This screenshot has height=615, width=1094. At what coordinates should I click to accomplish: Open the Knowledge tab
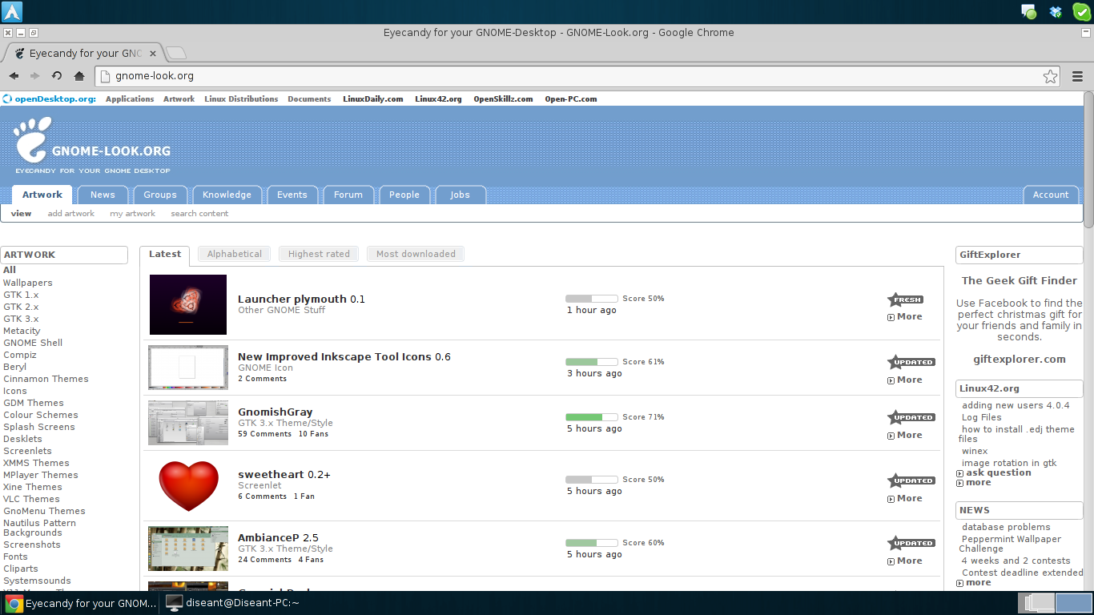click(227, 195)
